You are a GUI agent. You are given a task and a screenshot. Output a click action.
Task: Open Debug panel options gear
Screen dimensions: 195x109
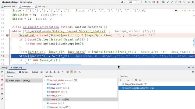pyautogui.click(x=189, y=68)
